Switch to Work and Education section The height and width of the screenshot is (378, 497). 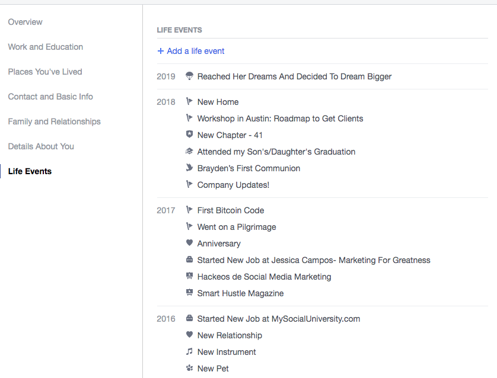coord(46,47)
